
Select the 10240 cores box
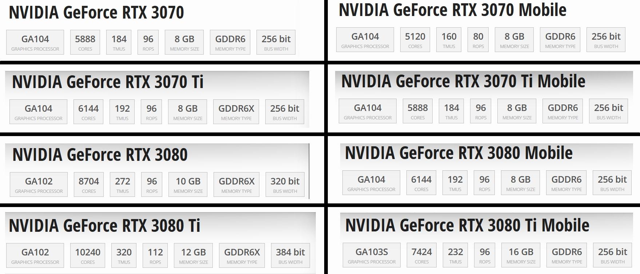point(88,255)
